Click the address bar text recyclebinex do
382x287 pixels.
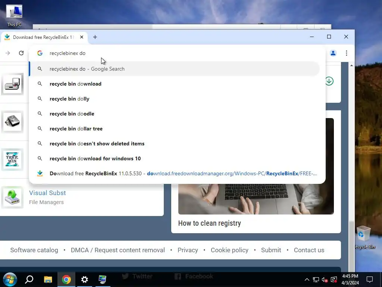68,53
